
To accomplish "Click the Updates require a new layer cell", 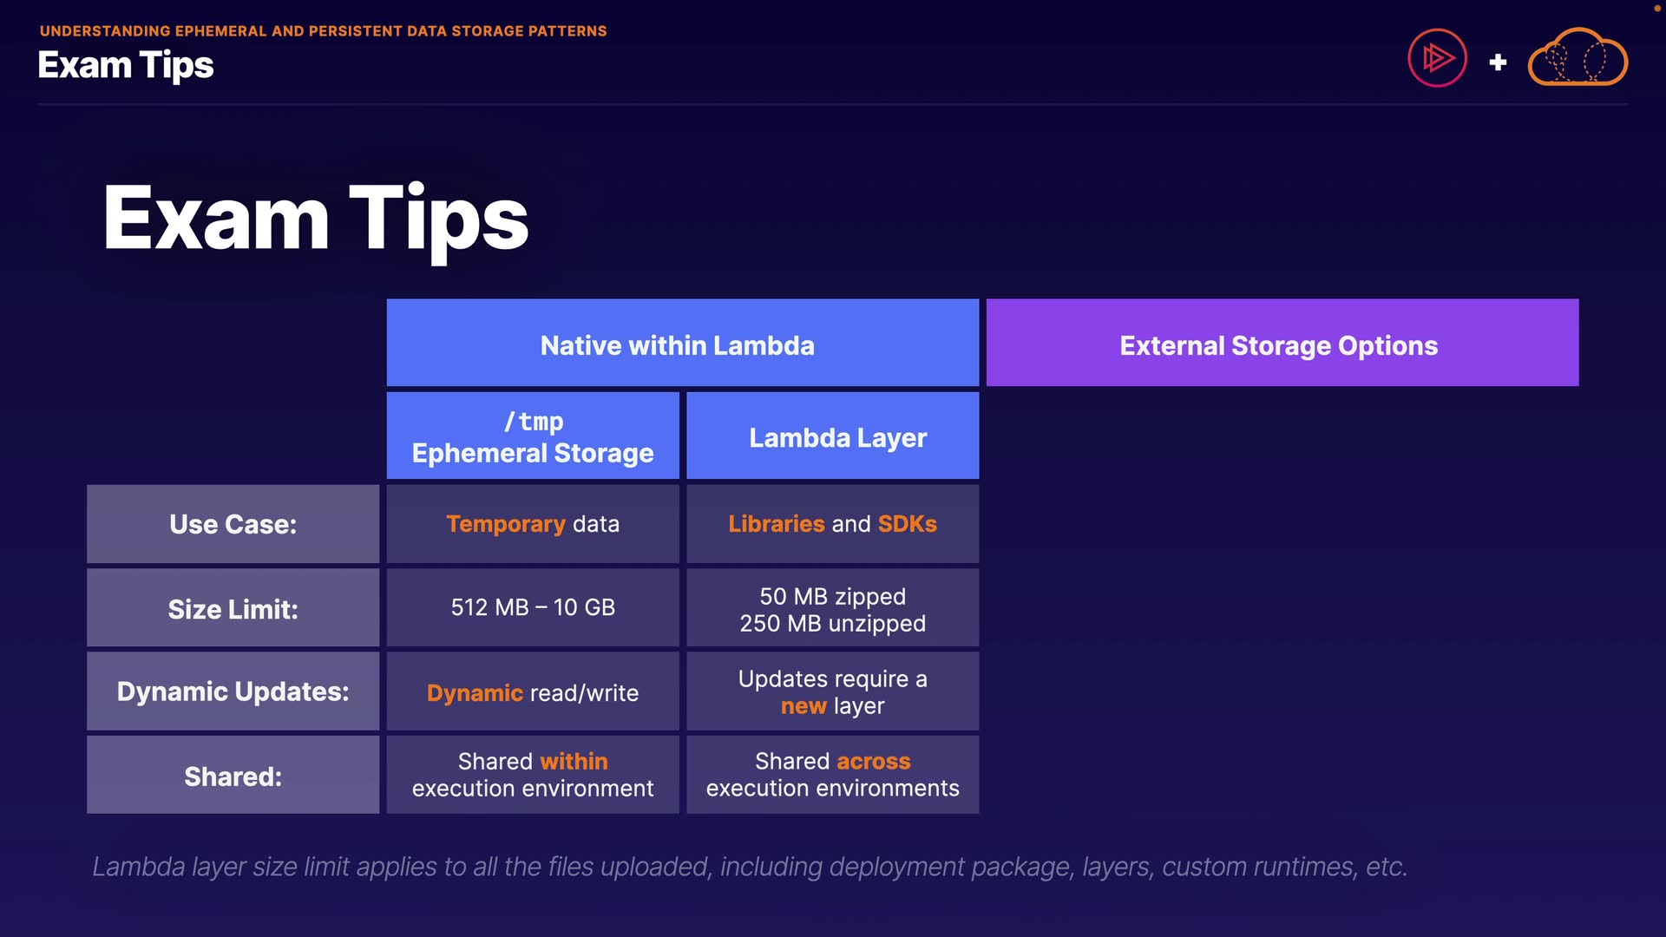I will click(832, 692).
